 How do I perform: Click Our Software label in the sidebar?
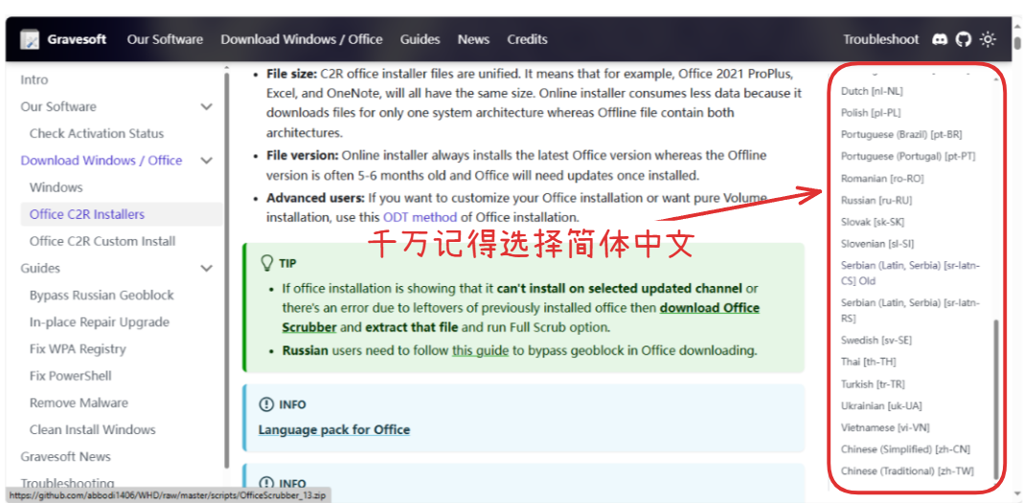pos(58,107)
